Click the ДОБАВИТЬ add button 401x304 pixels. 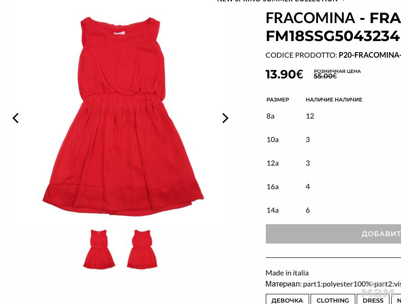pyautogui.click(x=333, y=234)
